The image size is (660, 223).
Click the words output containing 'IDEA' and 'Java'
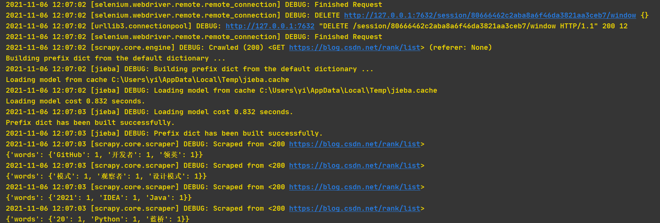click(98, 198)
